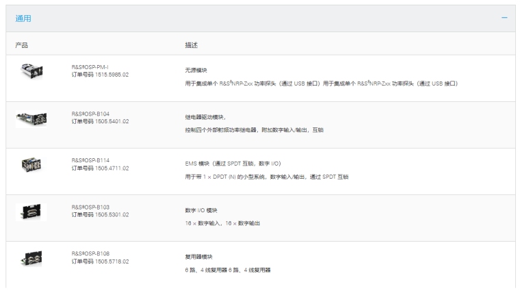View the OSP-B103 digital I/O module image

30,212
